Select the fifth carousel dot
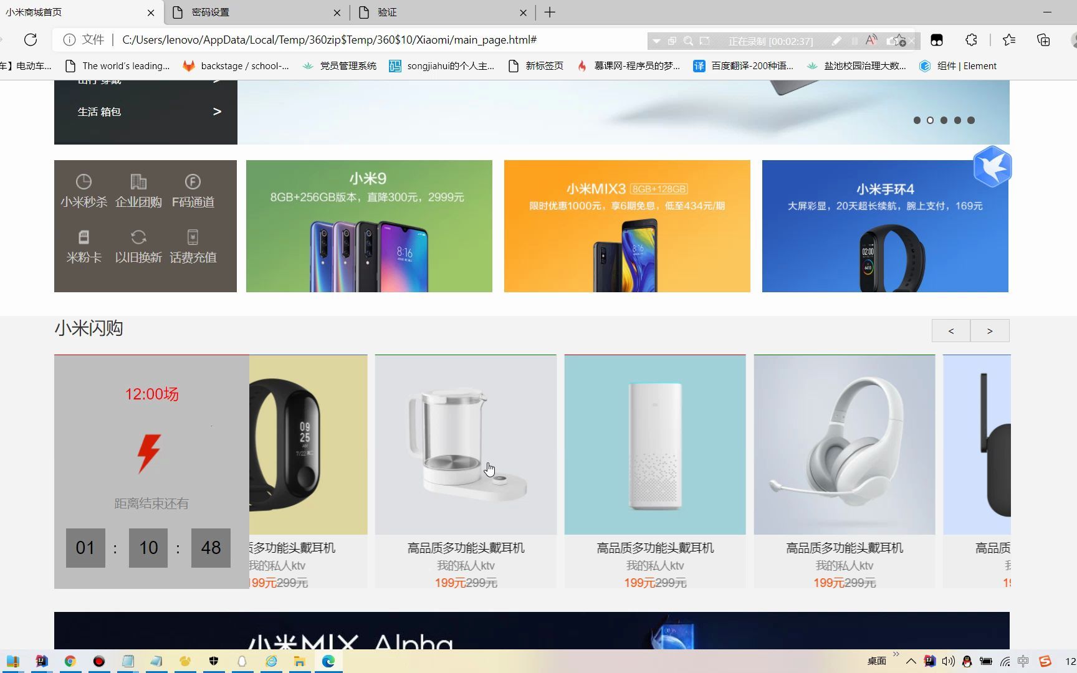Screen dimensions: 1077x673 coord(971,120)
